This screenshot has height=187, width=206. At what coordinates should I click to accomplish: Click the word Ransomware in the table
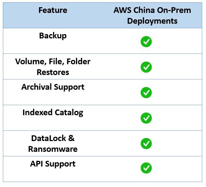[x=53, y=149]
